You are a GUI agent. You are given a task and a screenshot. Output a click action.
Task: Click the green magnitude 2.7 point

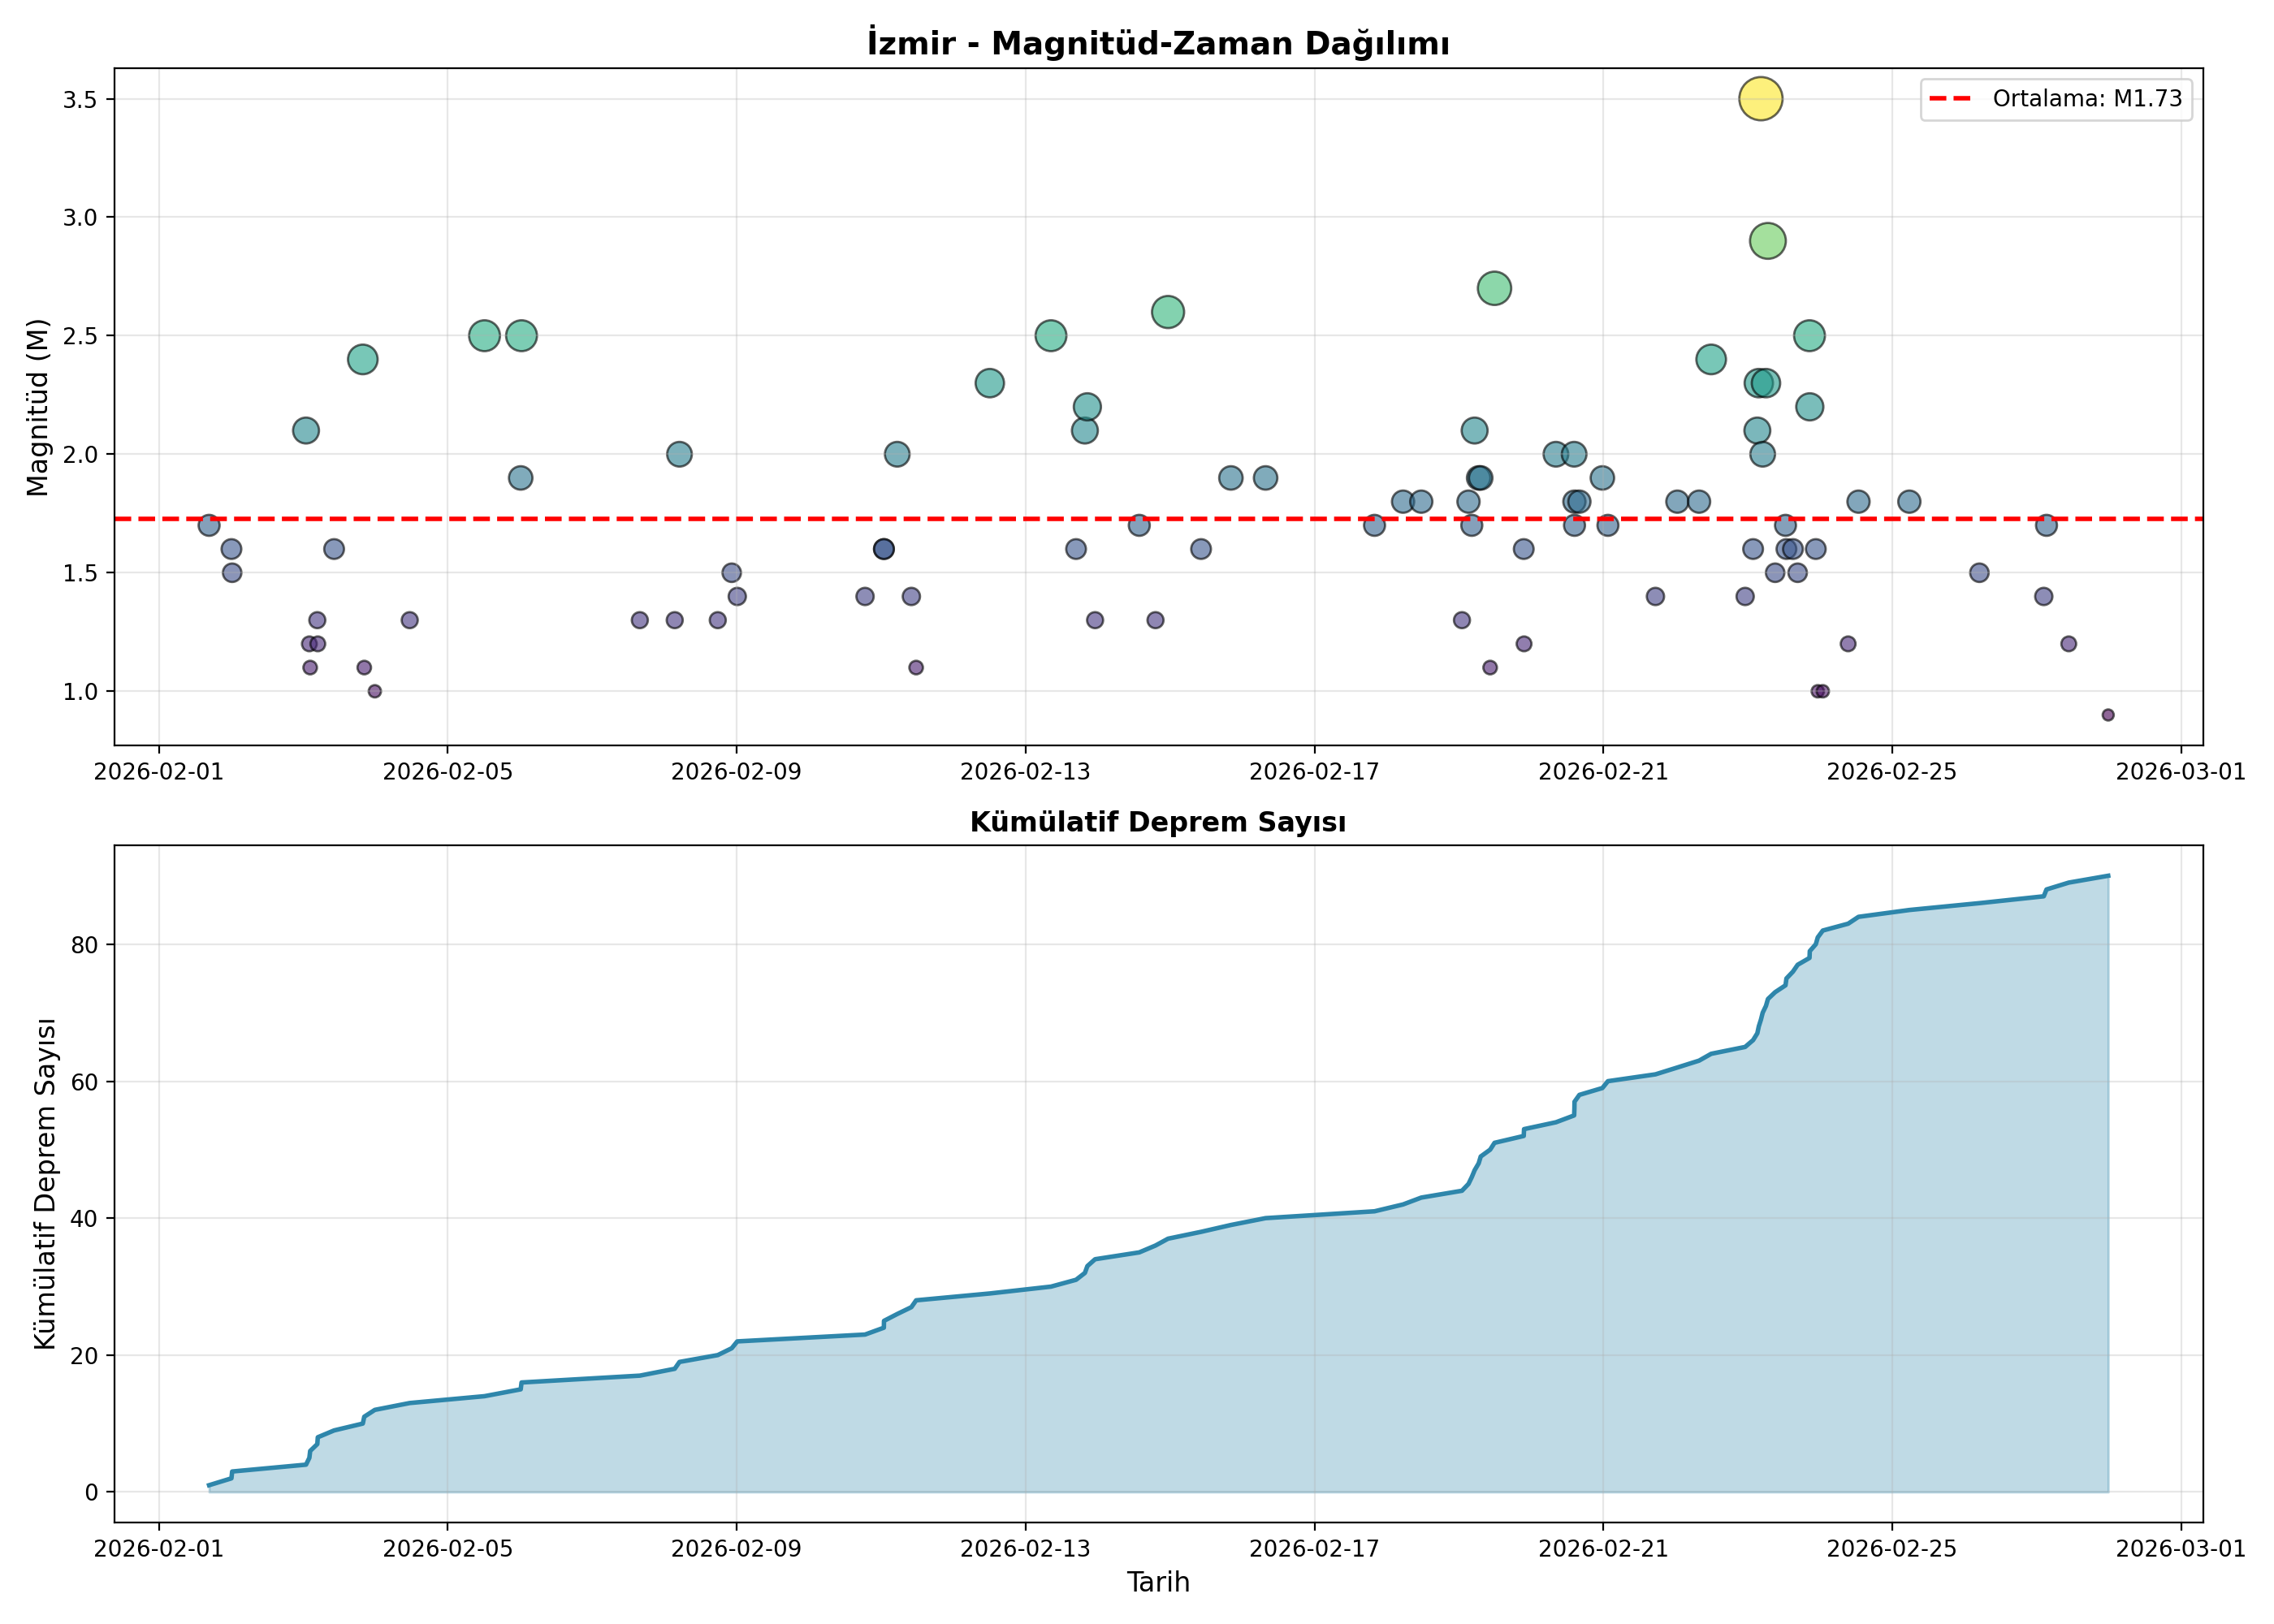pos(1494,289)
